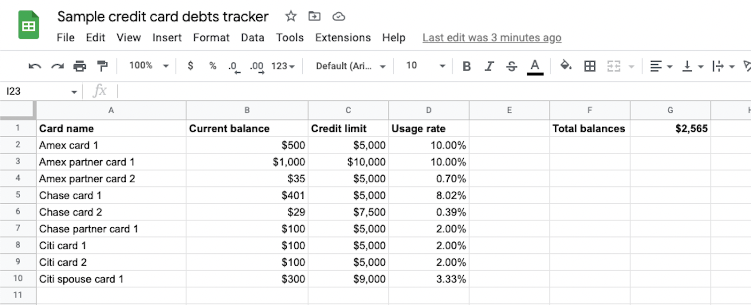Toggle Bold formatting
This screenshot has height=305, width=751.
pyautogui.click(x=467, y=66)
